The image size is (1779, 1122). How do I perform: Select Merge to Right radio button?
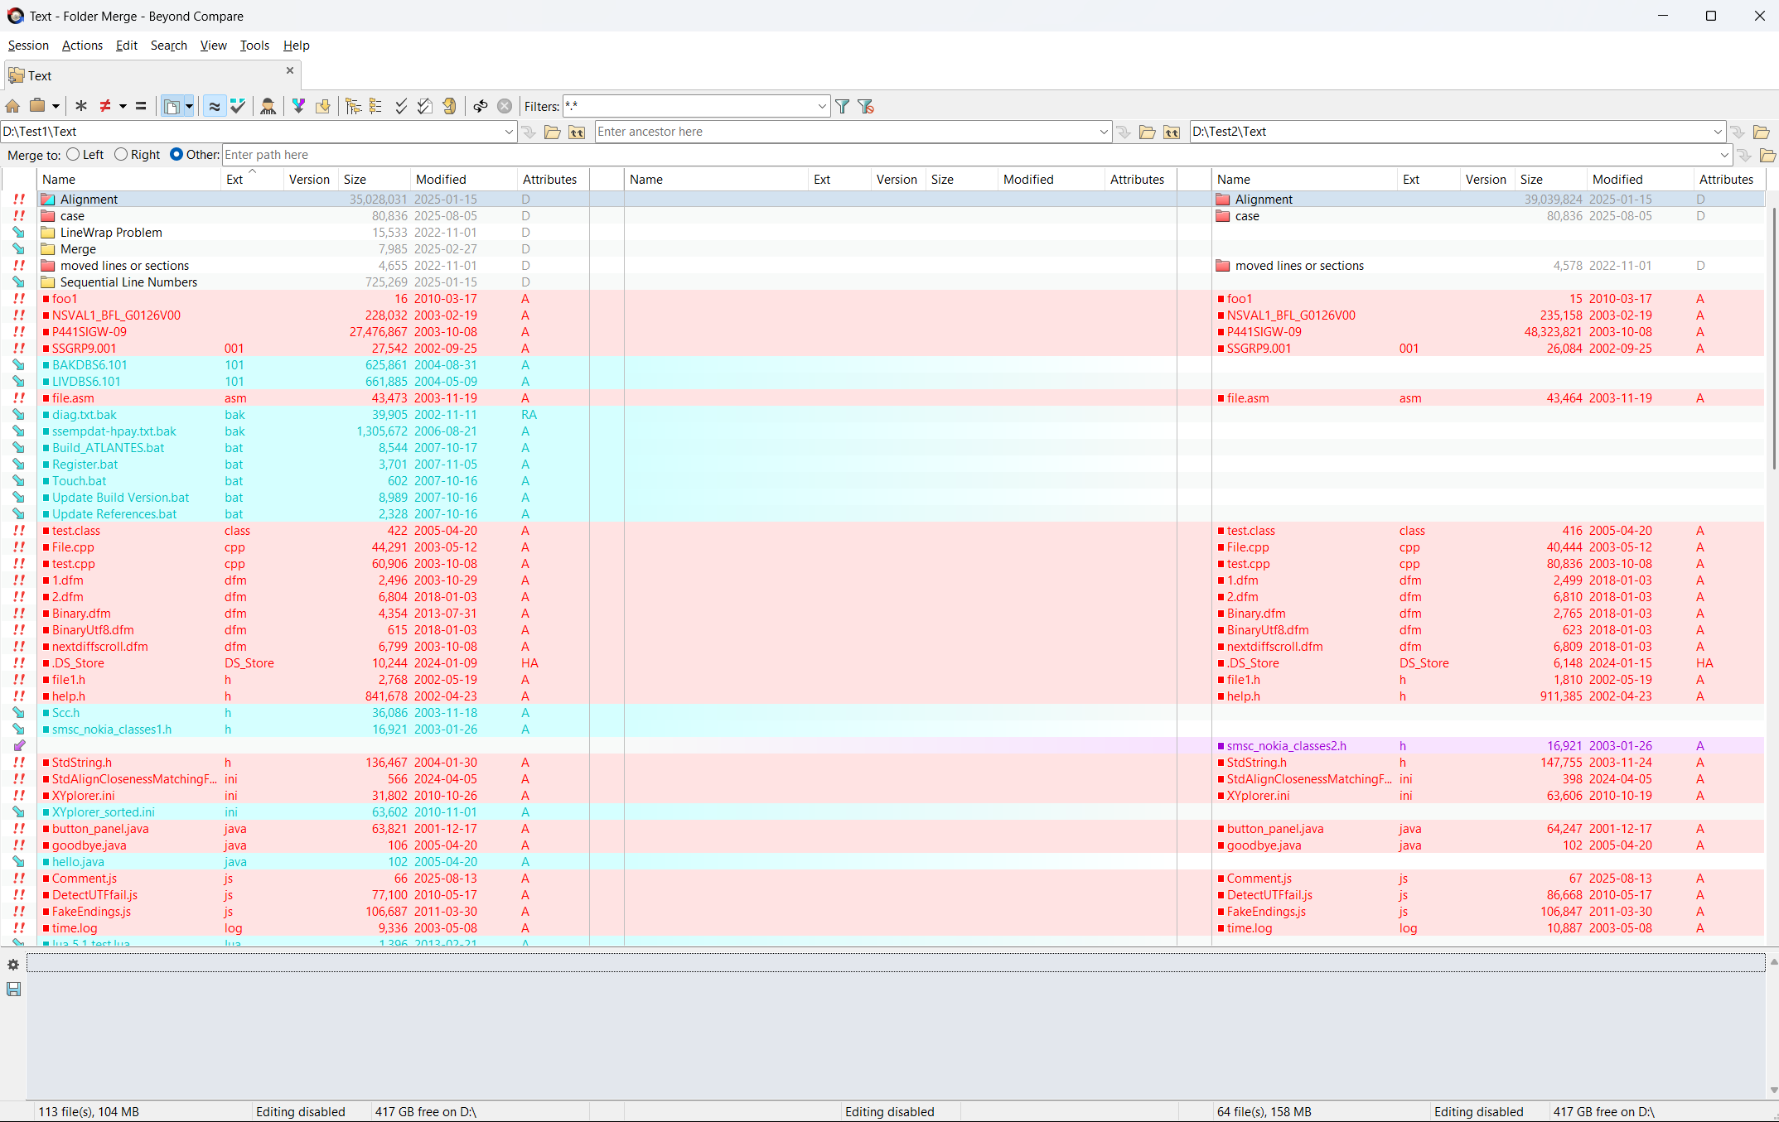point(121,154)
